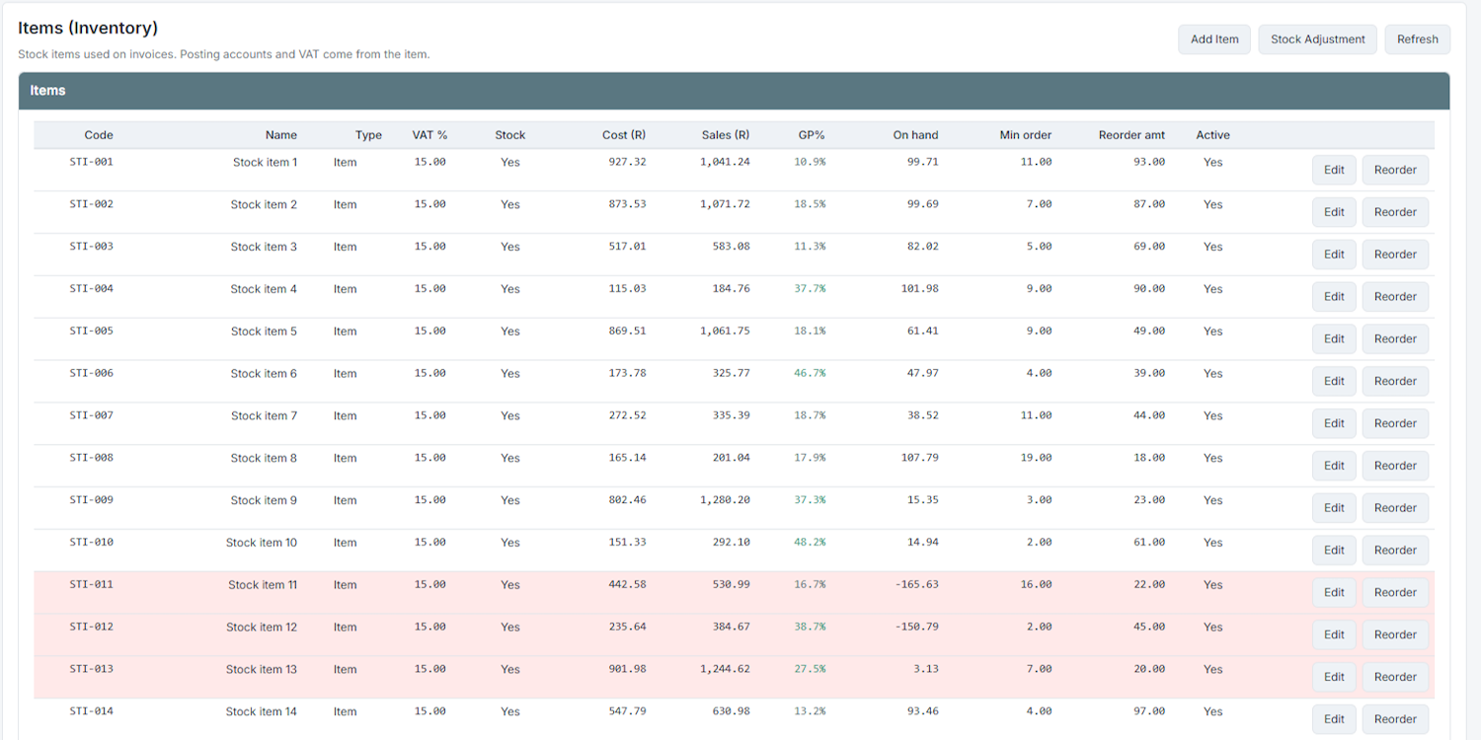
Task: Edit Stock item 9
Action: [x=1334, y=508]
